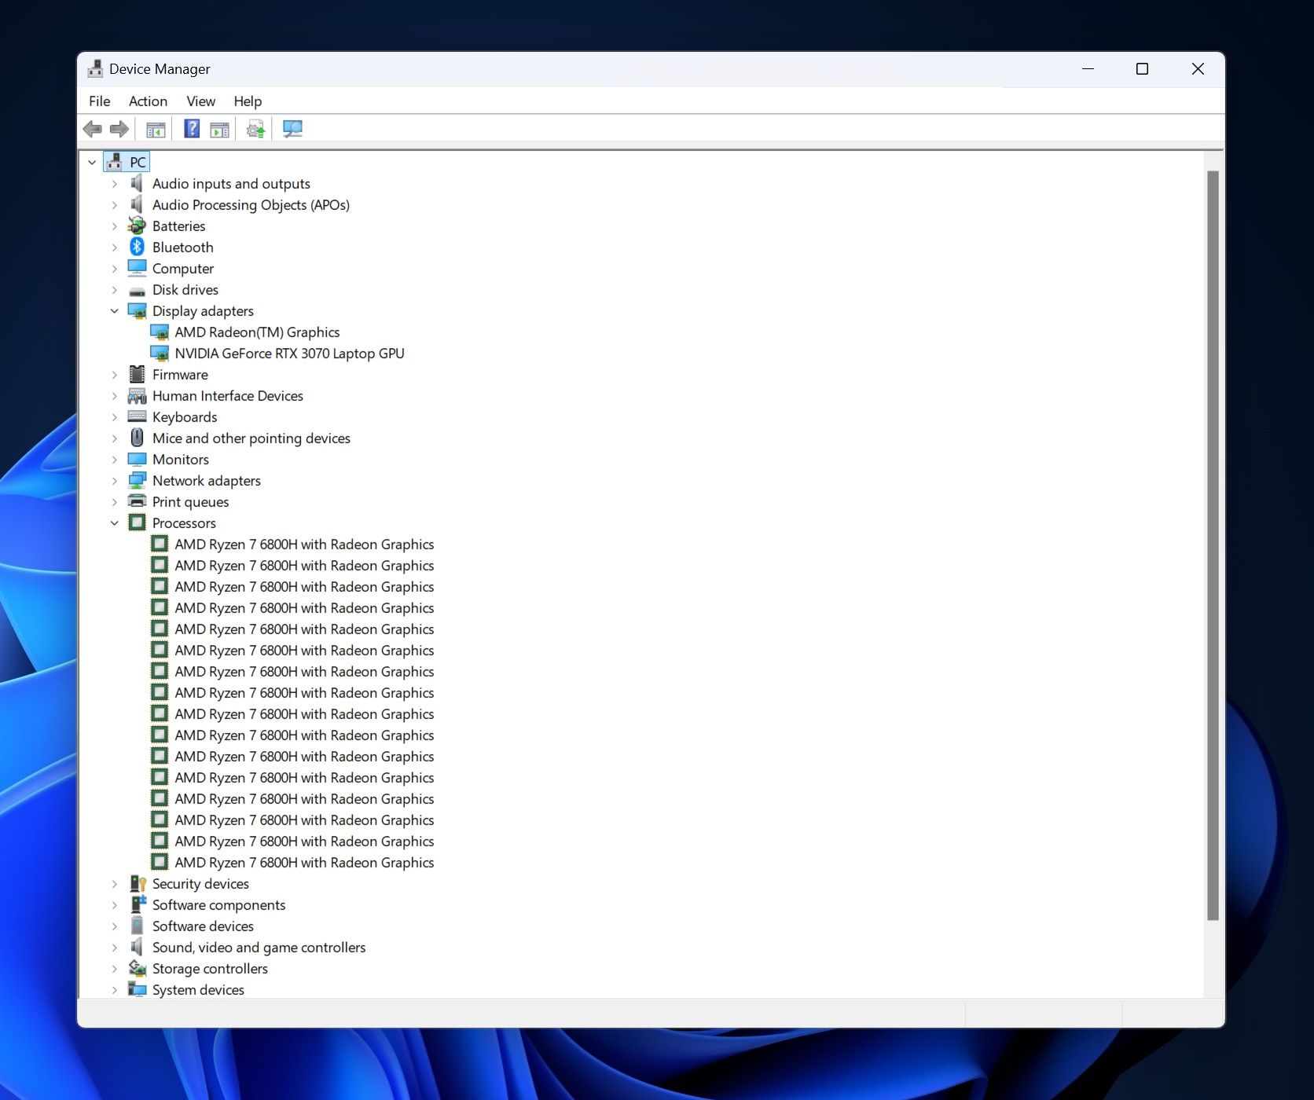Expand the Security devices chevron
Viewport: 1314px width, 1100px height.
point(114,883)
